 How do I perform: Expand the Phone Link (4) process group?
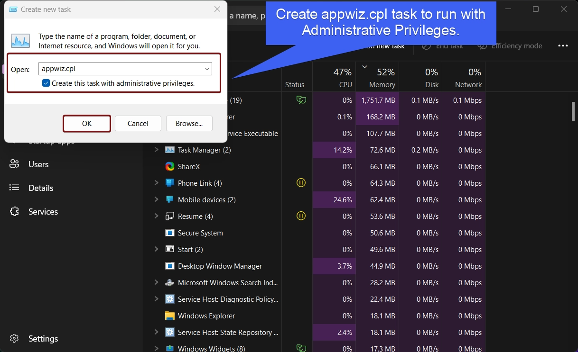156,183
